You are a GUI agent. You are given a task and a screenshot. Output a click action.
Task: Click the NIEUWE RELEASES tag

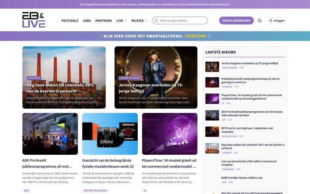click(95, 191)
